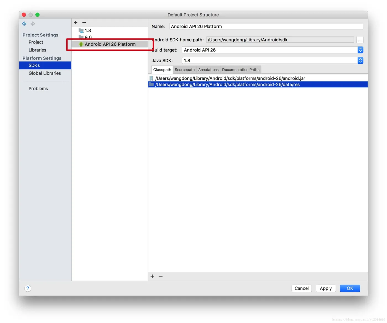Click the folder icon next to 1.8

click(81, 30)
